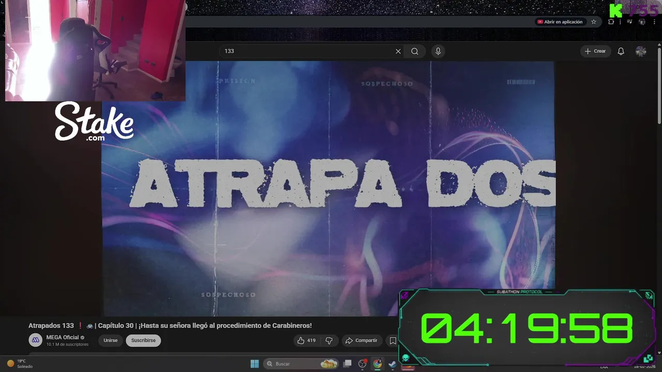Open weather widget showing 19°C Soleado

pos(20,364)
